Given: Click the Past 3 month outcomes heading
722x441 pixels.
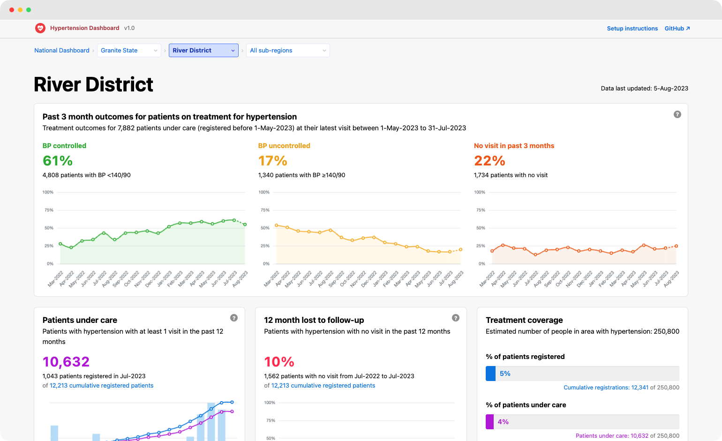Looking at the screenshot, I should click(x=170, y=117).
